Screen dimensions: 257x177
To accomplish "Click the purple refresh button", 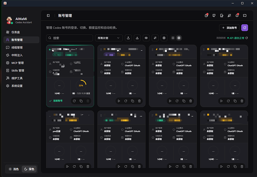I will point(245,28).
